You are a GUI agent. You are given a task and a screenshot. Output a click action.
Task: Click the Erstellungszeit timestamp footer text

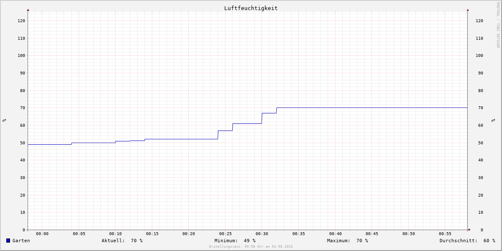point(251,246)
